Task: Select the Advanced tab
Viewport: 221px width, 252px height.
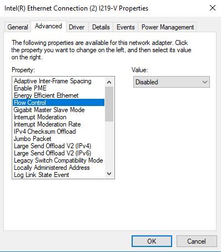Action: click(48, 26)
